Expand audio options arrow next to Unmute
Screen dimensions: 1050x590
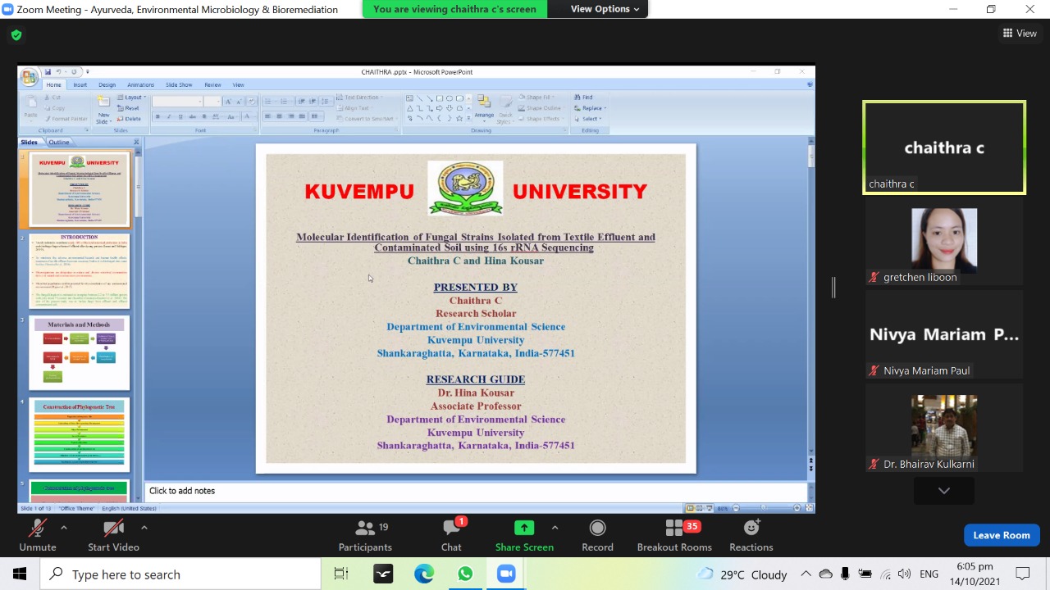point(64,528)
